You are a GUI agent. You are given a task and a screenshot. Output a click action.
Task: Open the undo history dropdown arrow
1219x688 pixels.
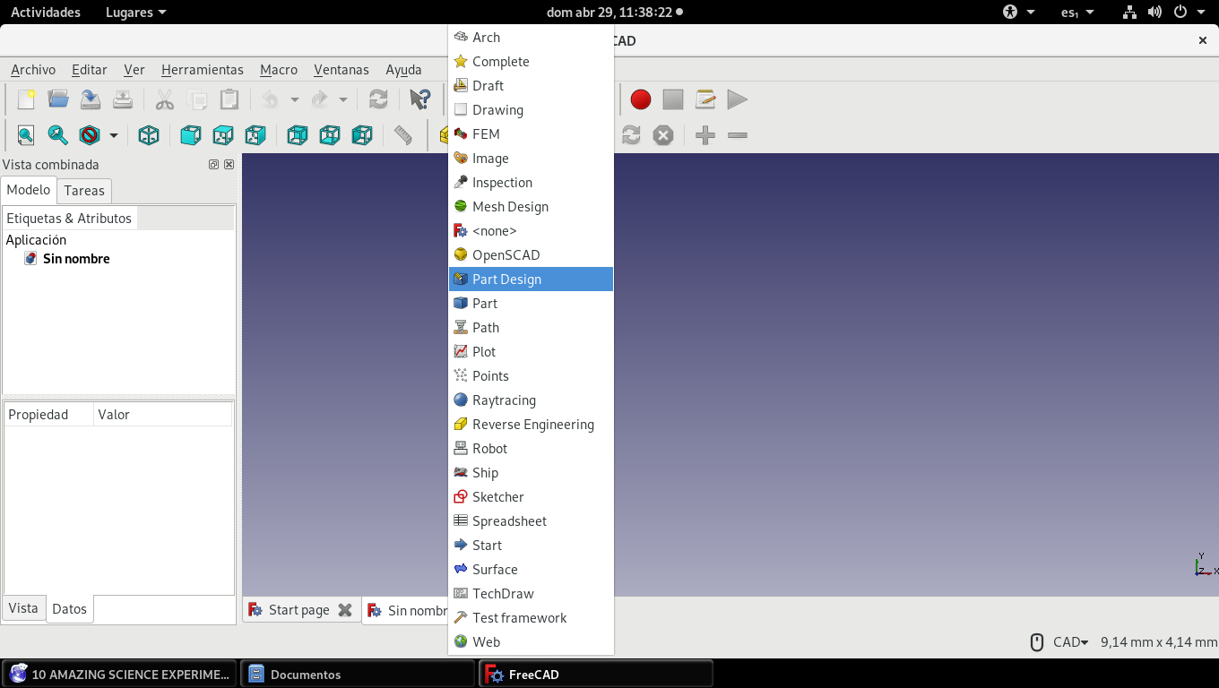coord(294,99)
